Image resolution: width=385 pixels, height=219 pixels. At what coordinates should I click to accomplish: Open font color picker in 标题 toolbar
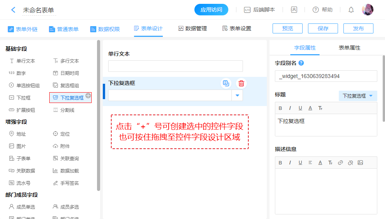310,108
